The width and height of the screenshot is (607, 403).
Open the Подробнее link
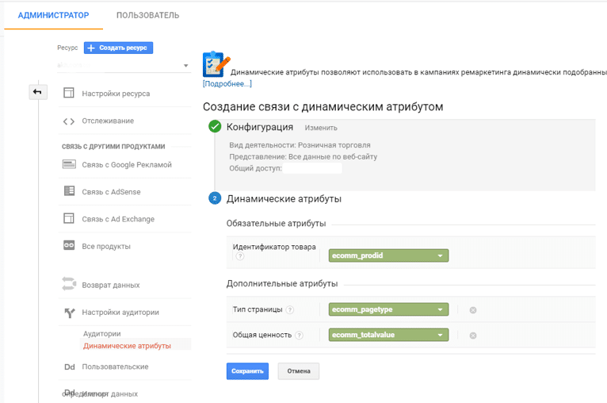coord(227,84)
